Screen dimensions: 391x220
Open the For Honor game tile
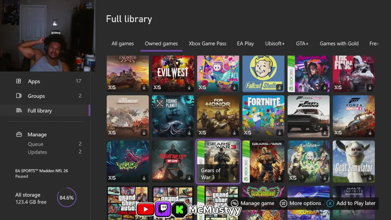(x=218, y=116)
